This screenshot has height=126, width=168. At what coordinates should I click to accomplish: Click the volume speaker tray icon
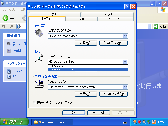(x=144, y=122)
